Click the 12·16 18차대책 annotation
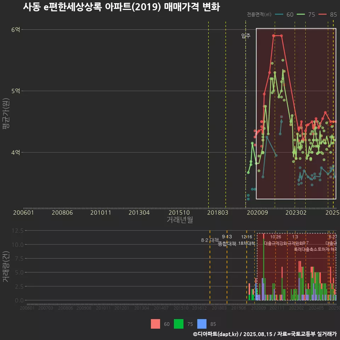 [246, 240]
